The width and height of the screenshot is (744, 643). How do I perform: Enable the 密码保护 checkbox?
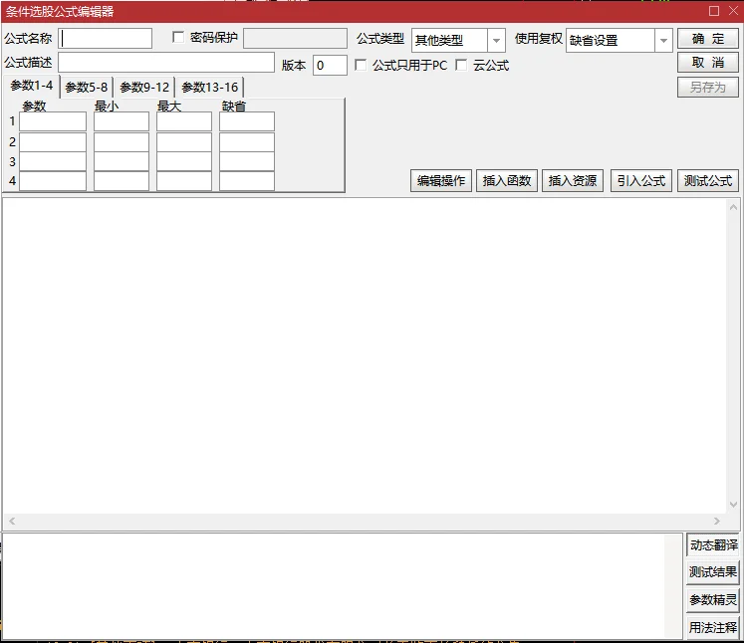[178, 38]
